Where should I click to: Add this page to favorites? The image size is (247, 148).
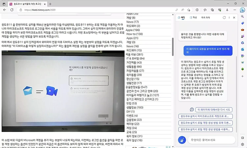(x=189, y=10)
